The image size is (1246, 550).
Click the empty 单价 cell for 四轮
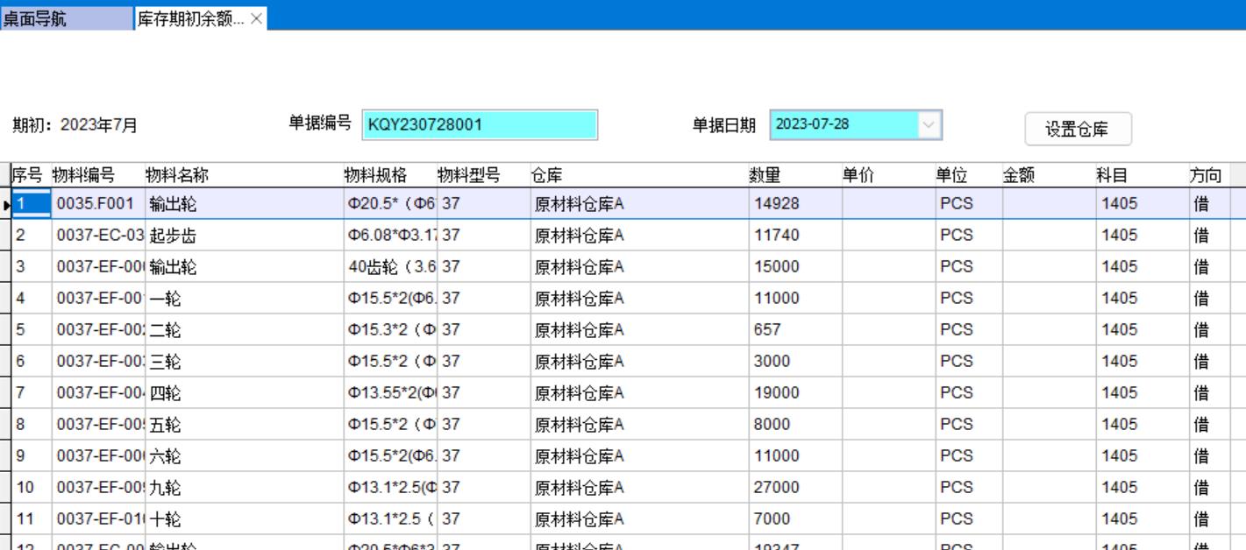click(x=887, y=393)
